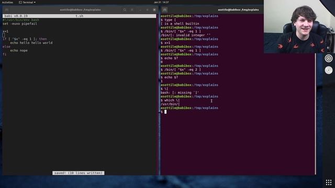The height and width of the screenshot is (188, 335).
Task: Click the 't.sh' filename in editor header
Action: [79, 16]
